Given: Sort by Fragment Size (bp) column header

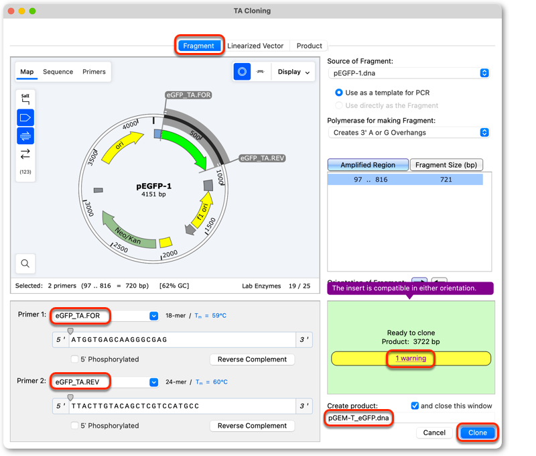Looking at the screenshot, I should click(446, 165).
